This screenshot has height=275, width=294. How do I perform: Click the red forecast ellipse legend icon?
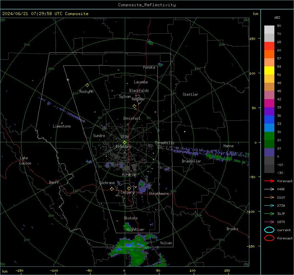269,238
